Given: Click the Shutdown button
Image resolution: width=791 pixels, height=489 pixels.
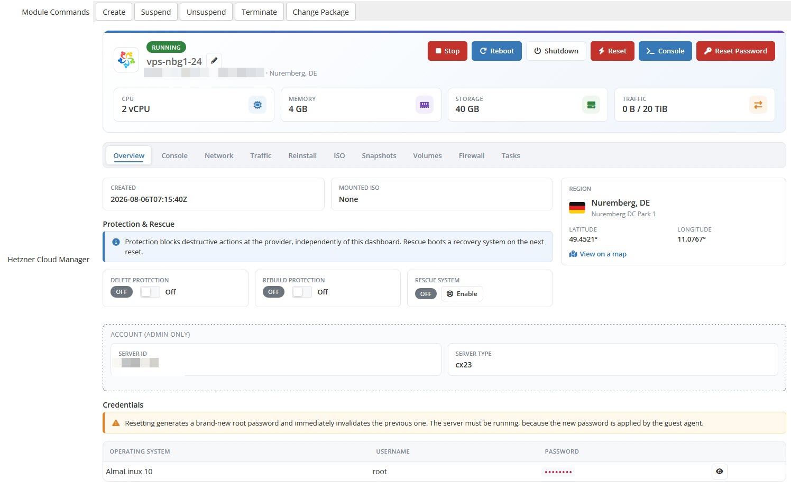Looking at the screenshot, I should point(556,51).
